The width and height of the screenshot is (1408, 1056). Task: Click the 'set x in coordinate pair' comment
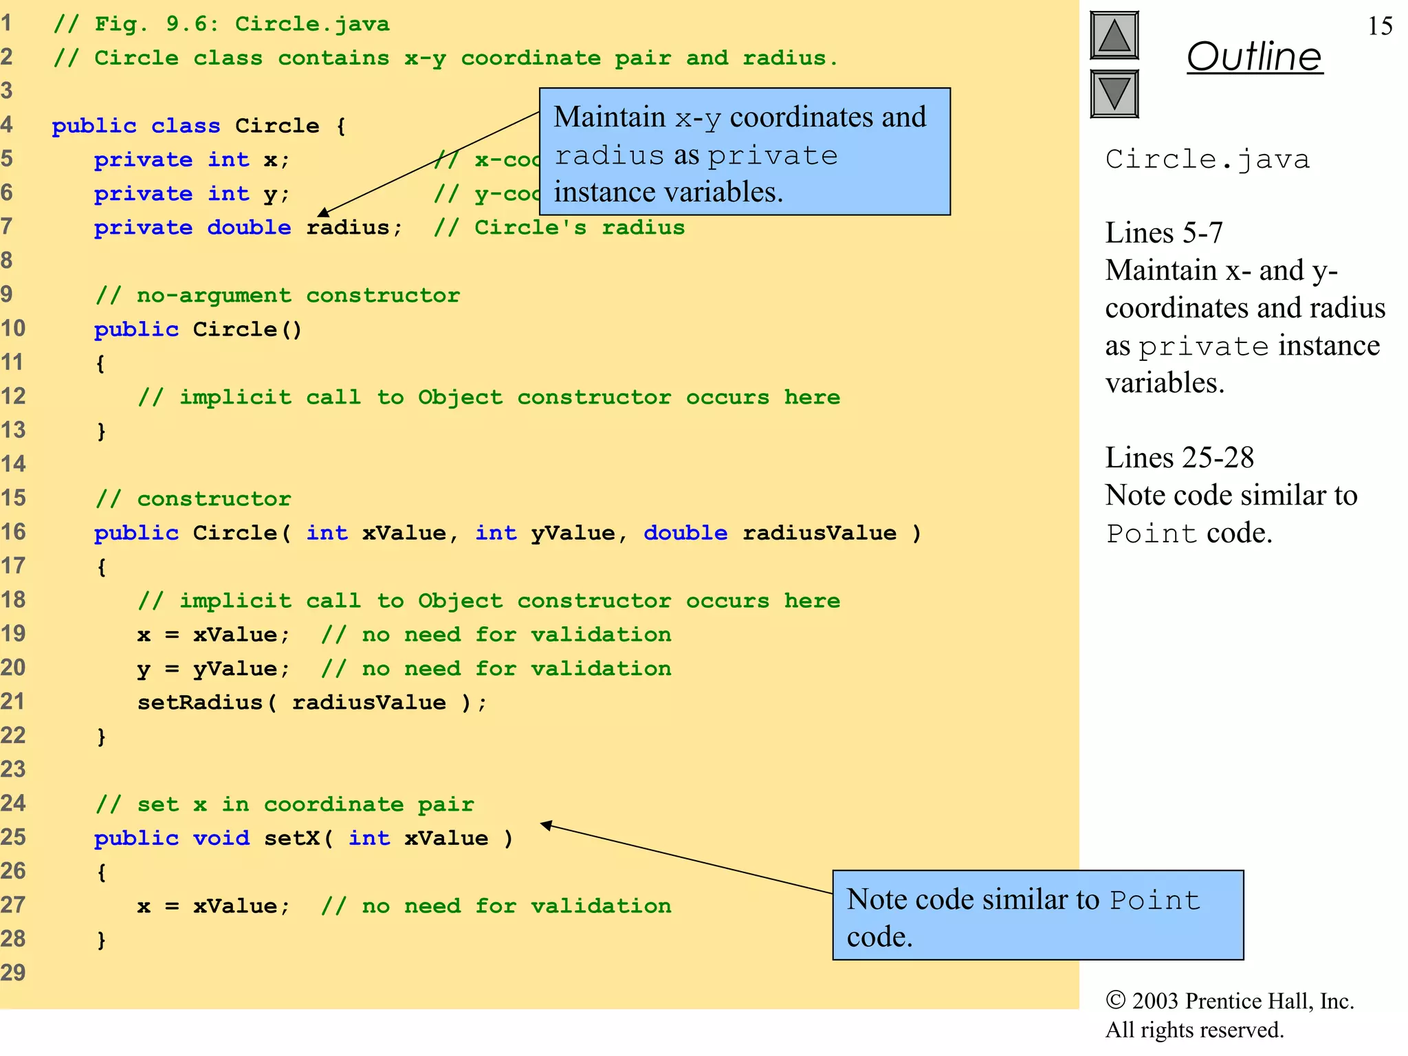pos(285,804)
